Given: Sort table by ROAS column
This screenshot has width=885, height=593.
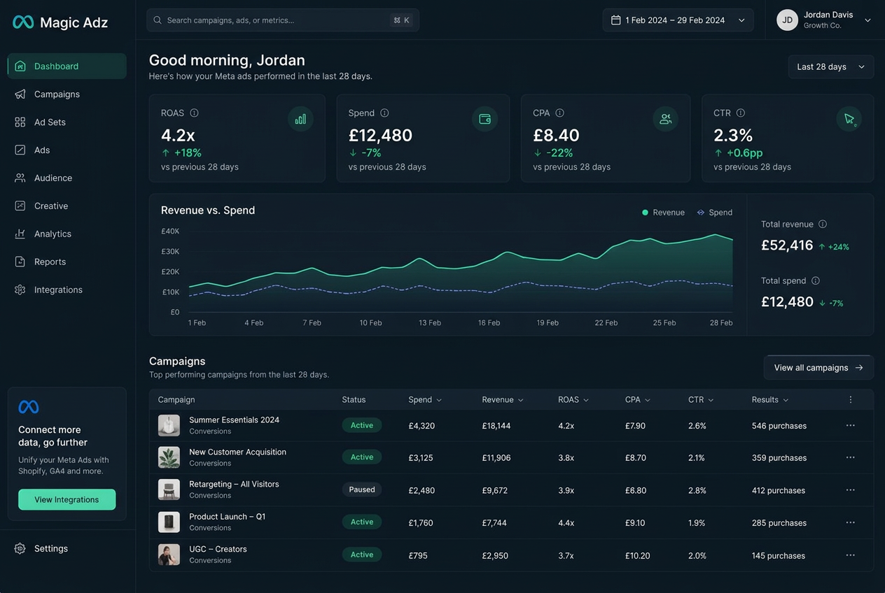Looking at the screenshot, I should [573, 400].
